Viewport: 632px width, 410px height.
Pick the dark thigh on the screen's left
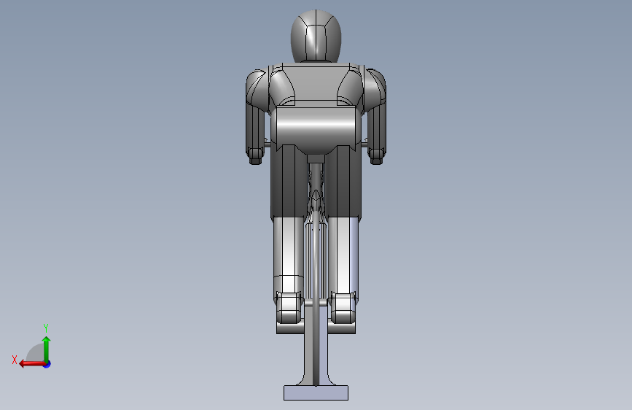(288, 182)
